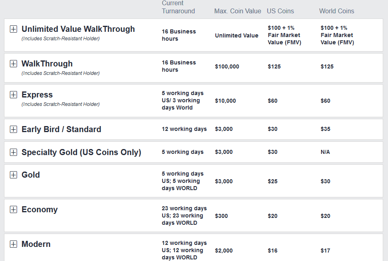Click the Current Turnaround column header

(178, 7)
